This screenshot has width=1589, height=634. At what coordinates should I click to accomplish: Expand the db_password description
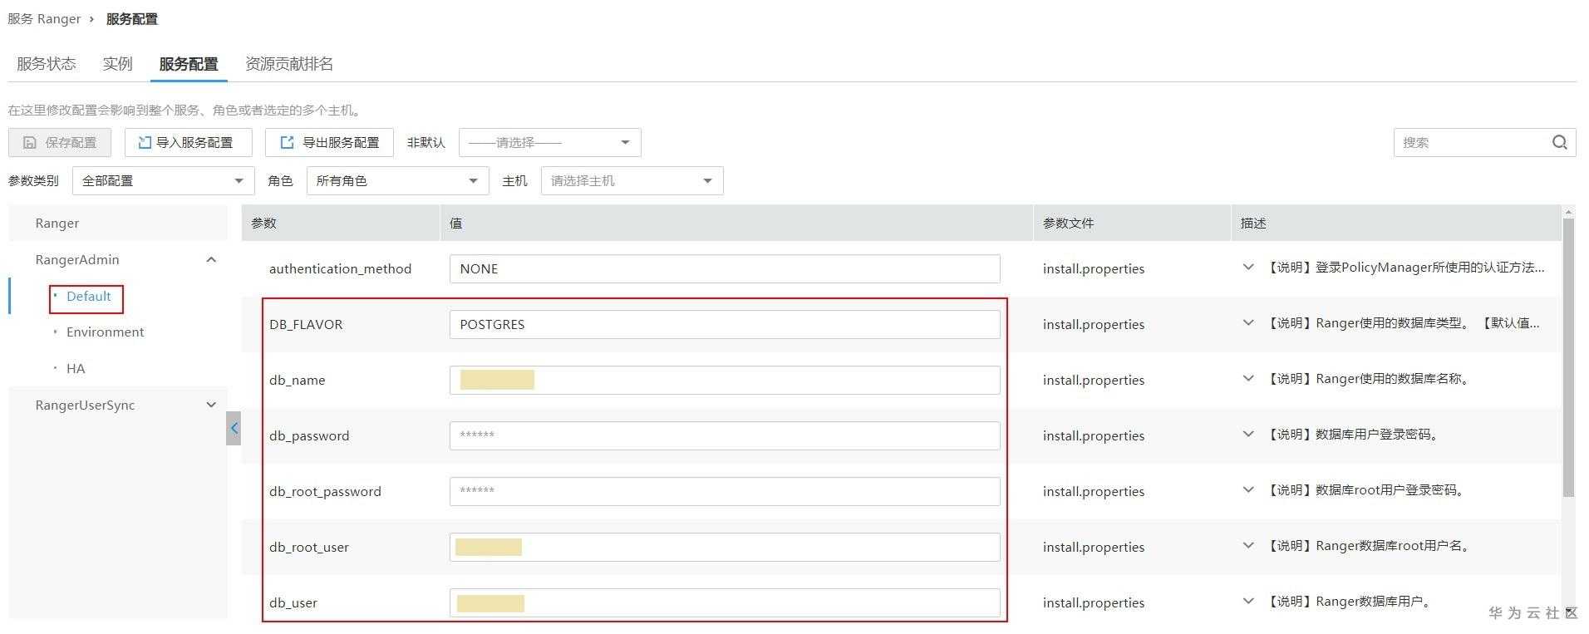click(x=1247, y=434)
